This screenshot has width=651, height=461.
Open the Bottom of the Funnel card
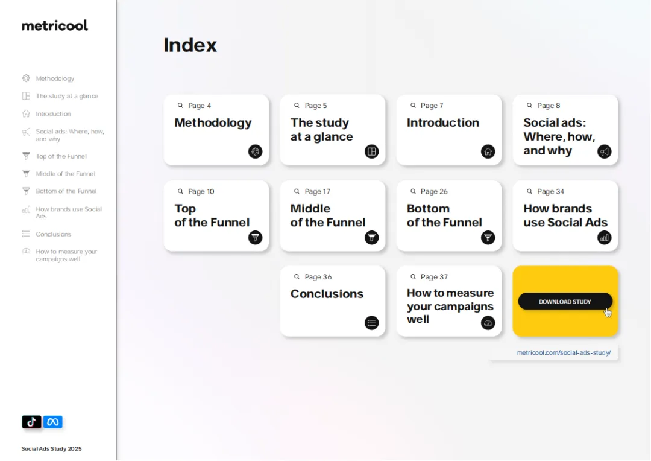click(x=449, y=216)
